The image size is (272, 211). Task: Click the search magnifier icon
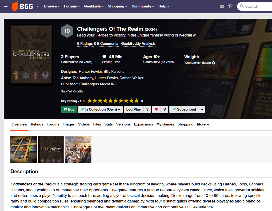coord(242,6)
